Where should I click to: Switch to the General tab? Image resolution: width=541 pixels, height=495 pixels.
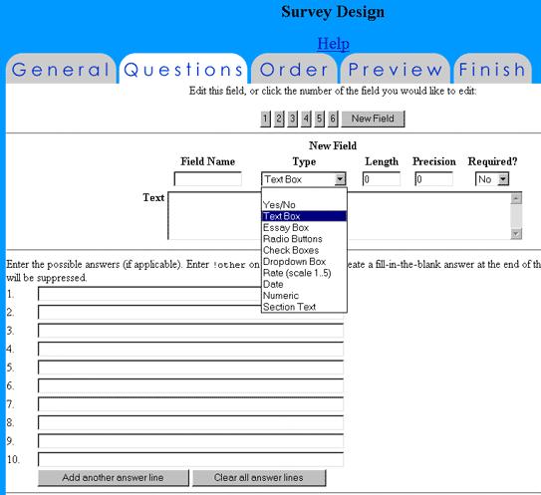61,69
